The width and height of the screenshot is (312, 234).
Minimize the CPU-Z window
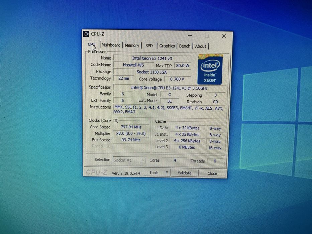190,36
